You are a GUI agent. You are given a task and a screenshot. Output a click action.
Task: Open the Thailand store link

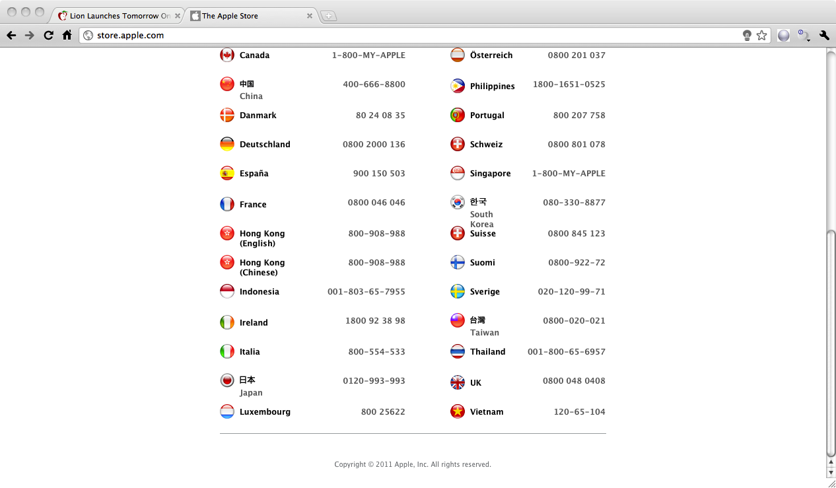tap(487, 352)
